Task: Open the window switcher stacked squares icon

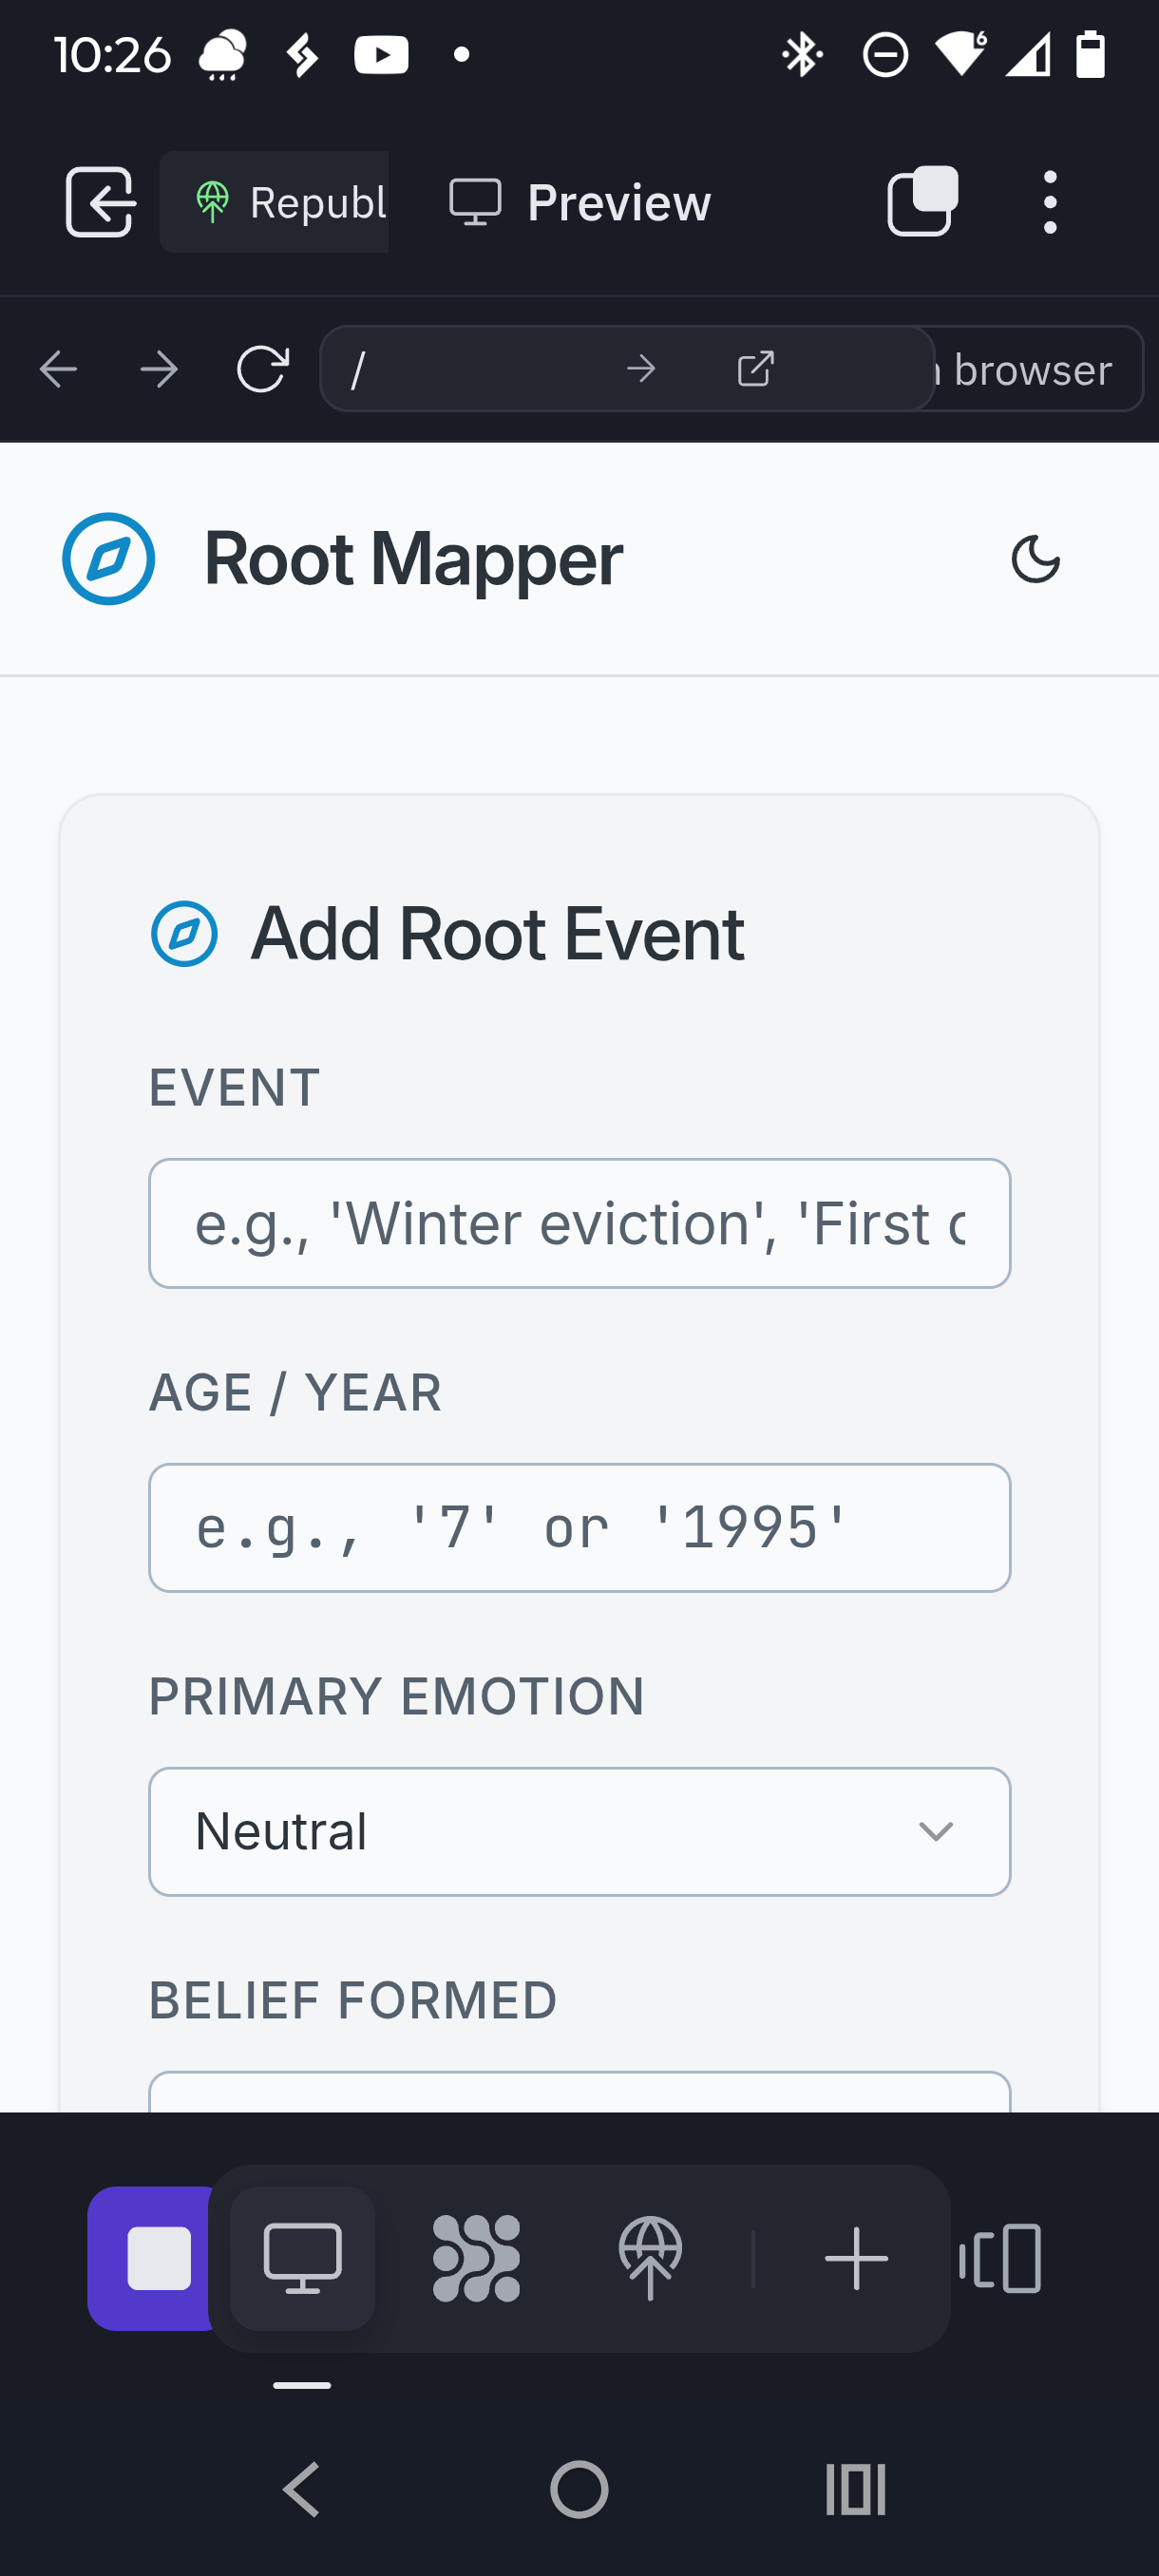Action: (x=922, y=202)
